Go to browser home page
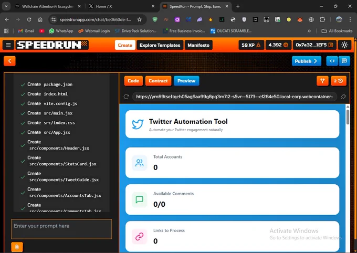 point(40,19)
